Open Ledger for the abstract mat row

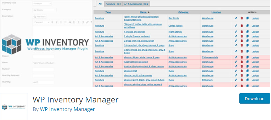(255, 71)
